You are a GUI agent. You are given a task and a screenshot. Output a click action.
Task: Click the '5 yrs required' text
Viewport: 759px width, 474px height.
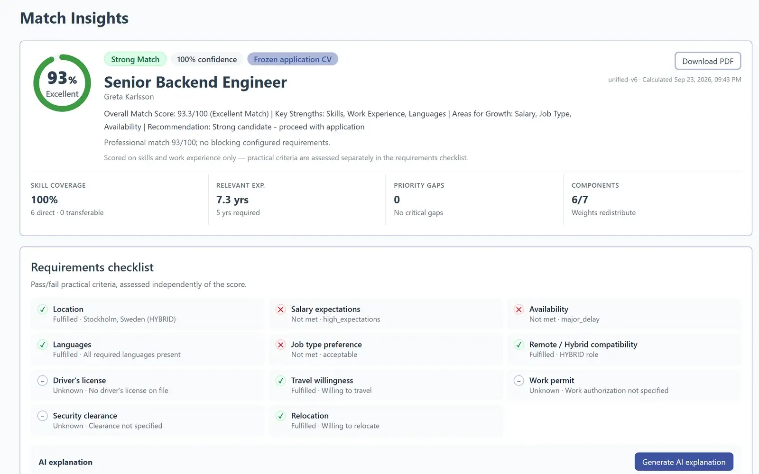point(238,213)
